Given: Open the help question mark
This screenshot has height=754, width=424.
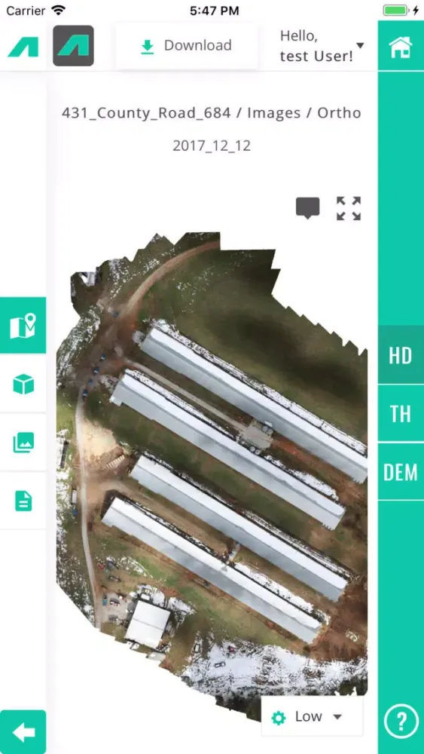Looking at the screenshot, I should pos(401,720).
